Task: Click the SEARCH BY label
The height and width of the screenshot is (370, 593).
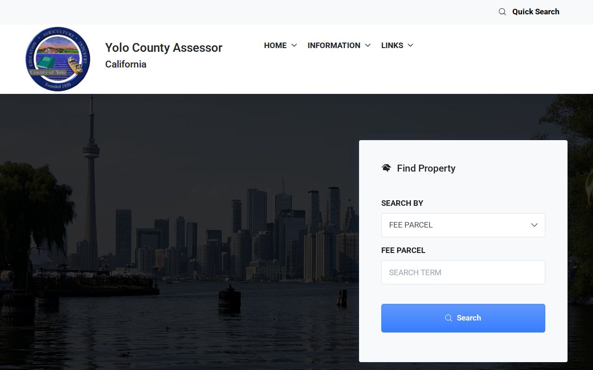Action: (402, 203)
